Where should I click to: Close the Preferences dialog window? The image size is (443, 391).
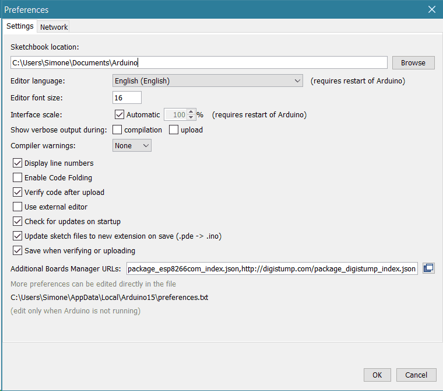(x=432, y=9)
